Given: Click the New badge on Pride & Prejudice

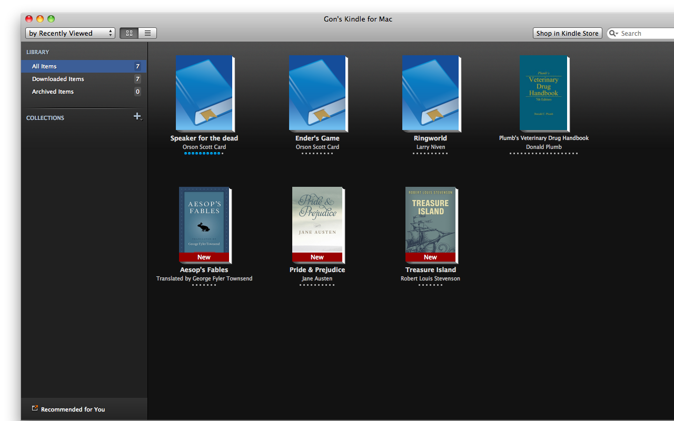Looking at the screenshot, I should click(317, 257).
